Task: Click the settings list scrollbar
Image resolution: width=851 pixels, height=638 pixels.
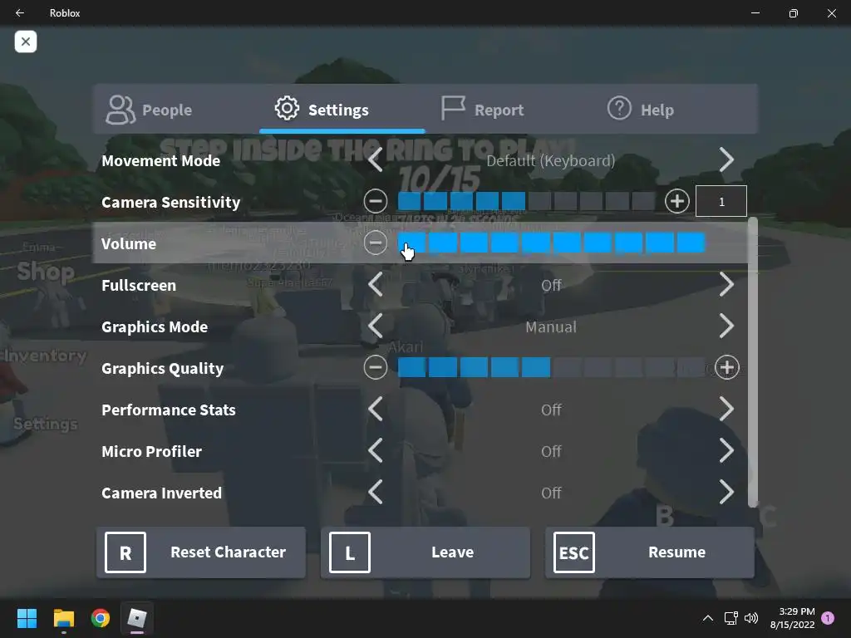Action: coord(753,362)
